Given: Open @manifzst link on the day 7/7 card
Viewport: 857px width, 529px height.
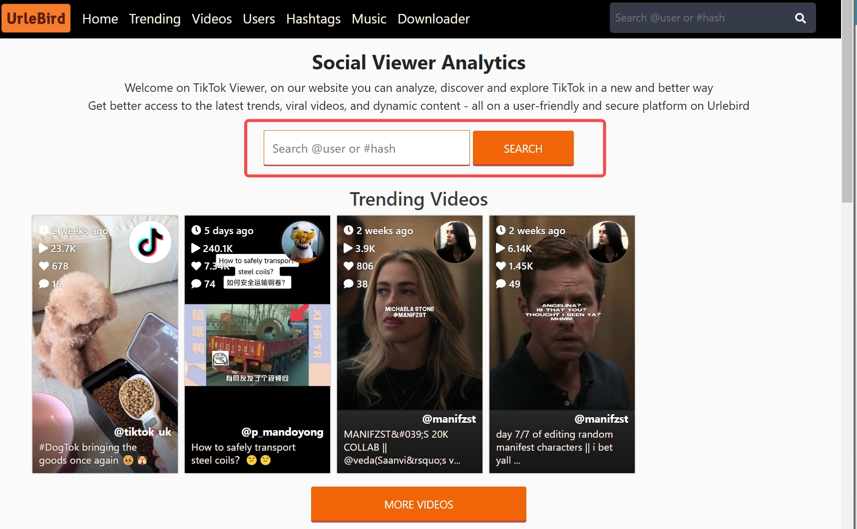Looking at the screenshot, I should [601, 419].
